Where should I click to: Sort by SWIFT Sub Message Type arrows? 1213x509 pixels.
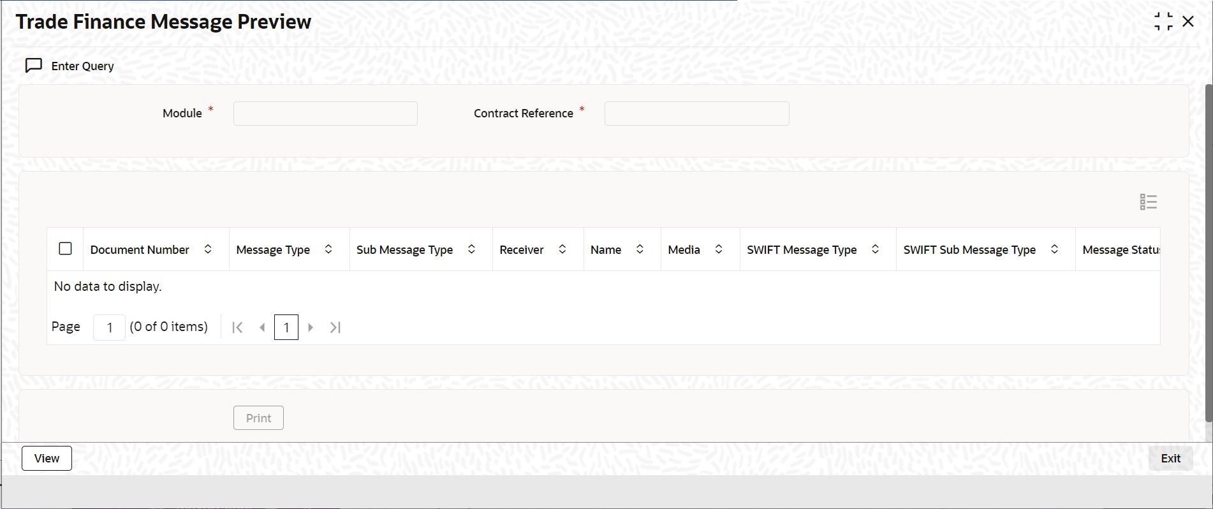1055,249
